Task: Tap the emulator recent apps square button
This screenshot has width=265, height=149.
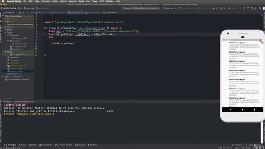Action: pos(255,109)
